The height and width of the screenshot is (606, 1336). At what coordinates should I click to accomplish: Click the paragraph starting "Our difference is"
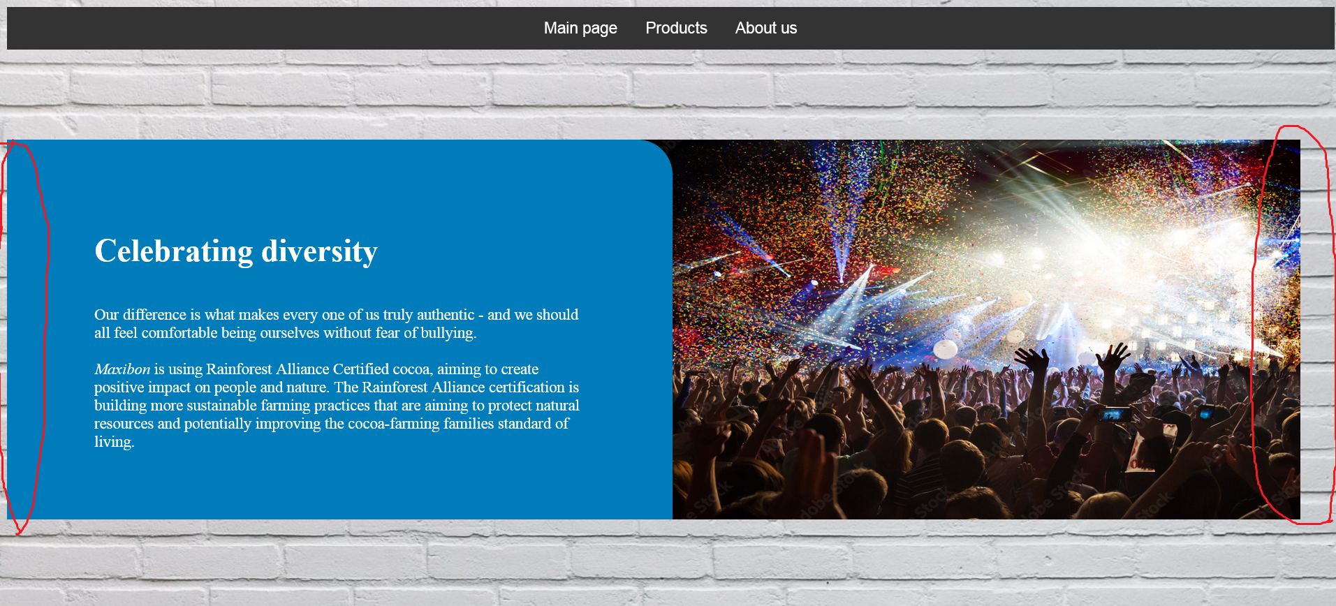(x=337, y=324)
